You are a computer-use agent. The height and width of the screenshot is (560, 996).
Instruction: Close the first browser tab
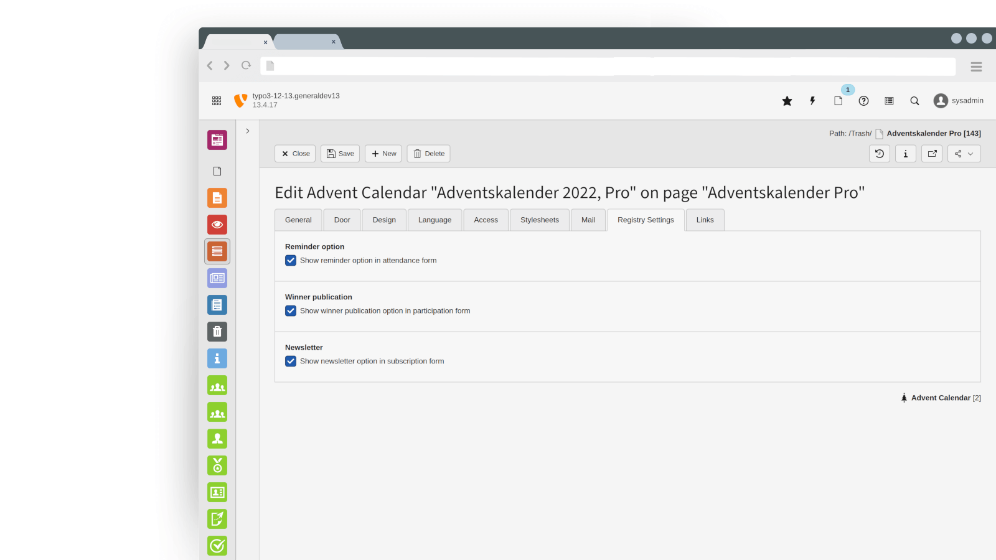tap(265, 42)
